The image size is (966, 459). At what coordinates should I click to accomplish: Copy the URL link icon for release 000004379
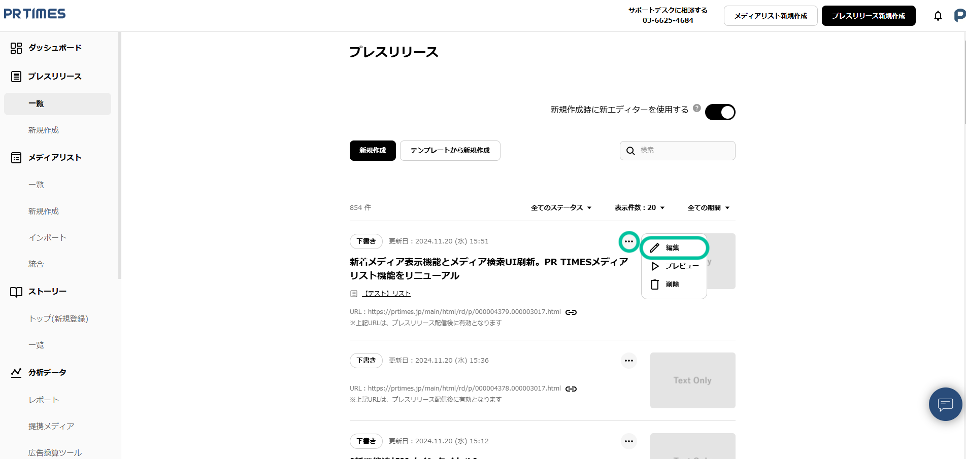pyautogui.click(x=571, y=312)
